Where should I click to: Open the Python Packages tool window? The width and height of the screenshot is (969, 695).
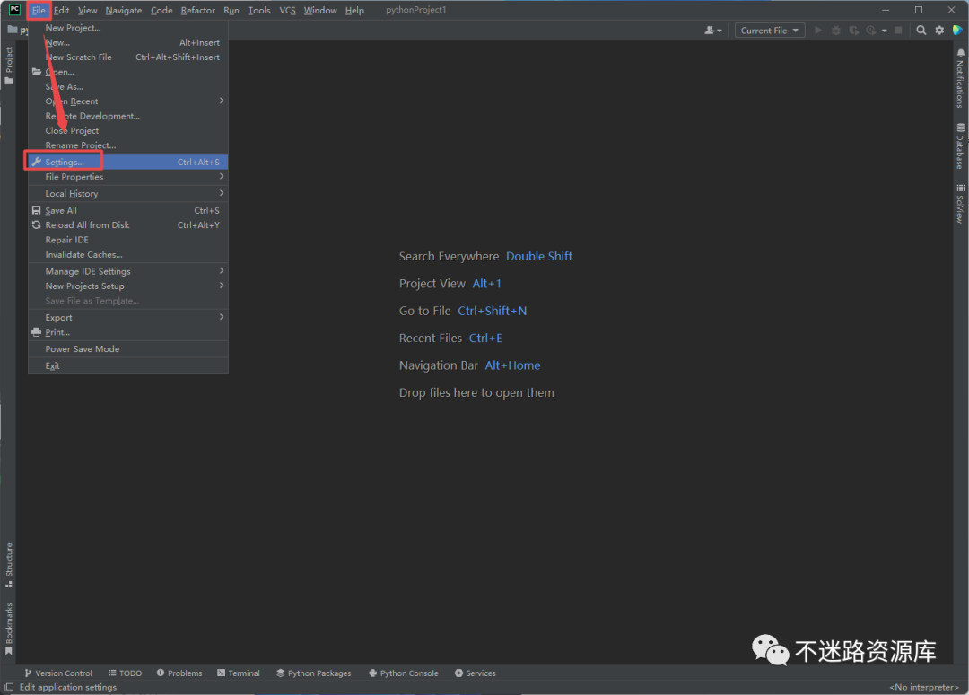pos(314,673)
